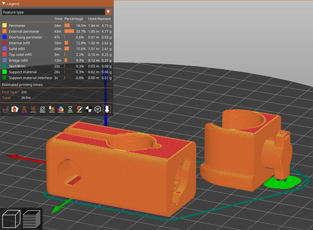Switch to 3D editor view cube

11,218
